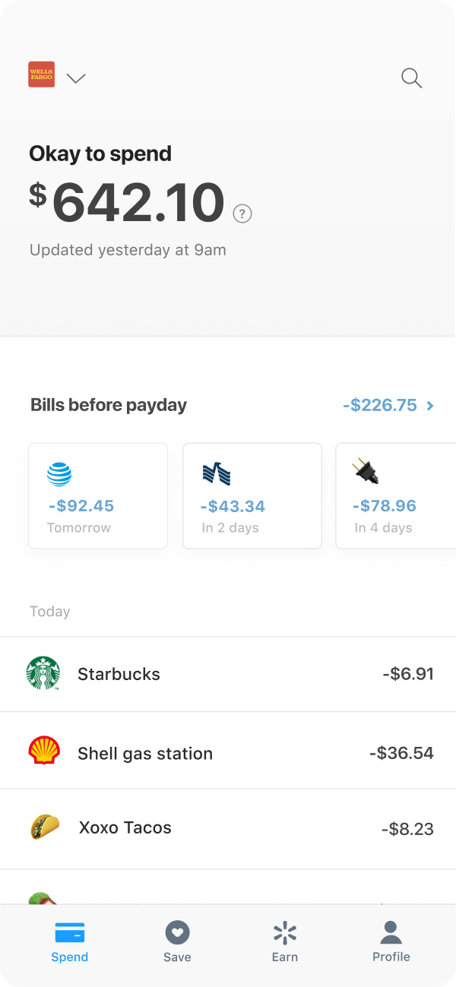Tap the Shell logo icon
Screen dimensions: 456x987
tap(44, 751)
